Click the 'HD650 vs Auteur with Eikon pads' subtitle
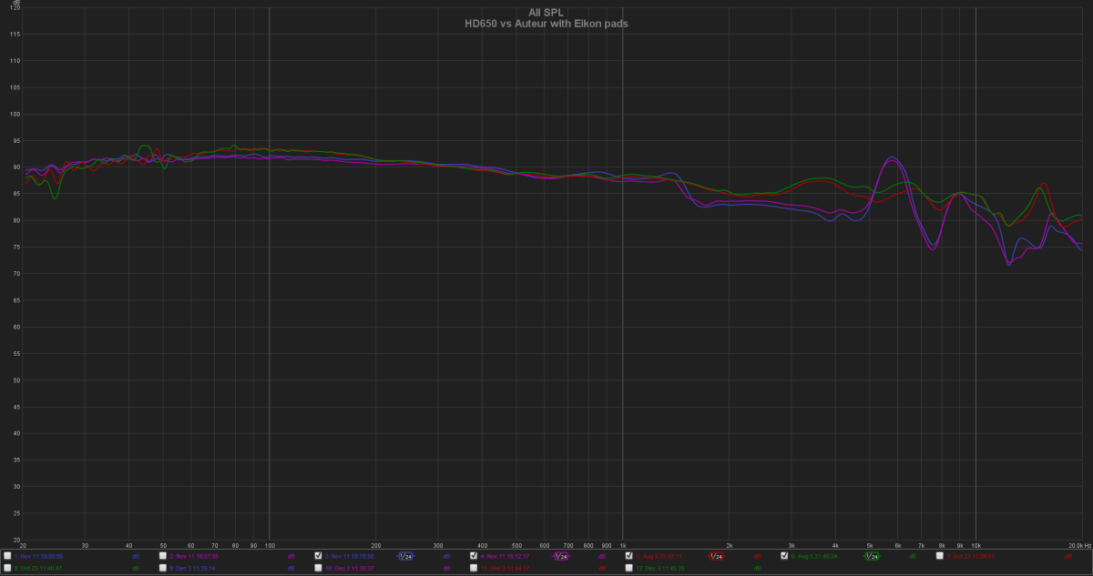Screen dimensions: 1093x576 point(546,24)
